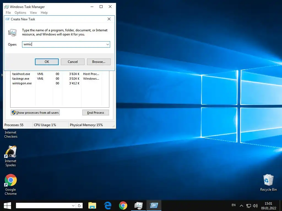Open the File menu in Task Manager
This screenshot has width=282, height=211.
tap(8, 13)
